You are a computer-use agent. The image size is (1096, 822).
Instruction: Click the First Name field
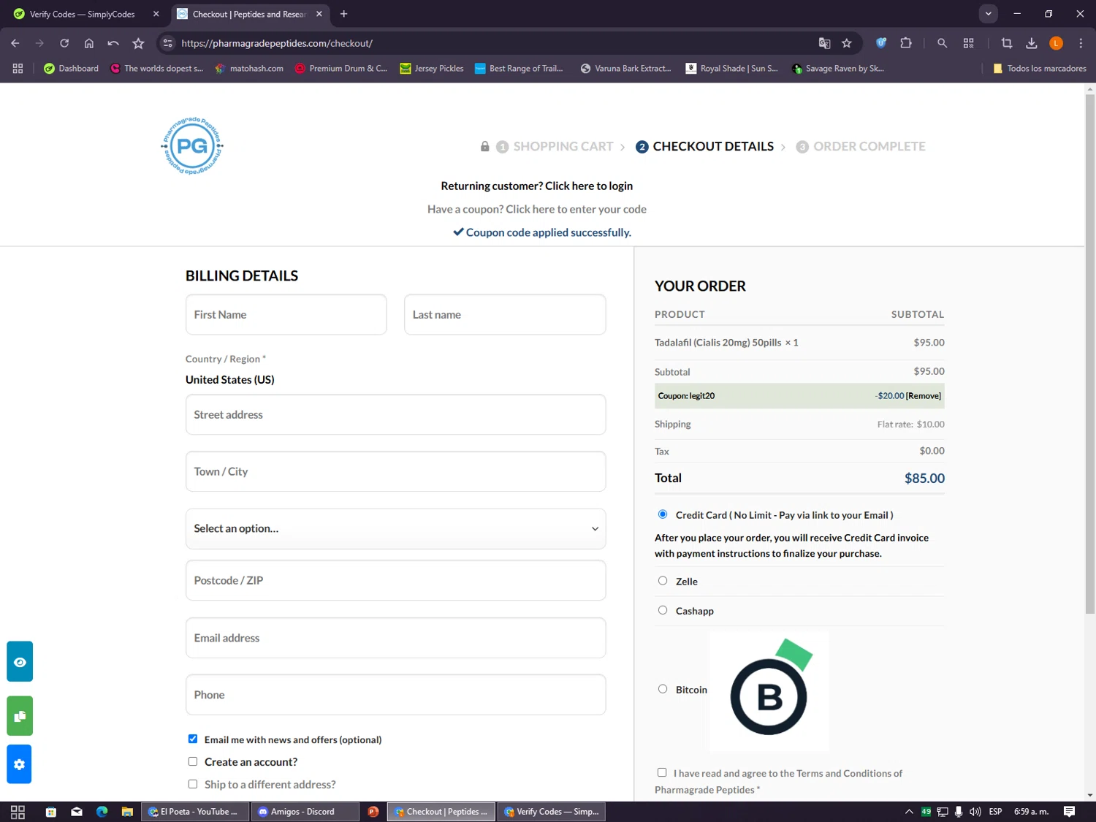(286, 314)
